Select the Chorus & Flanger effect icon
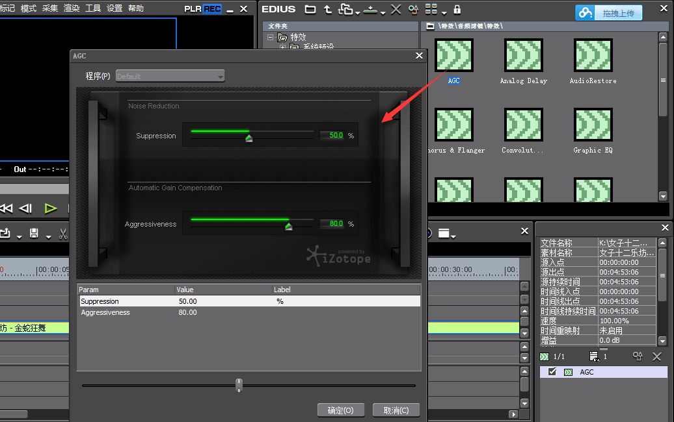This screenshot has height=422, width=674. 454,125
